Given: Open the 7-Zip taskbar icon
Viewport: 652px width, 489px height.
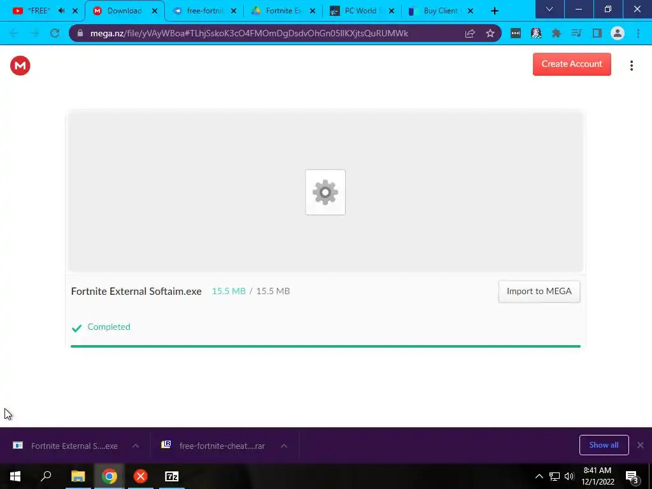Looking at the screenshot, I should coord(172,476).
